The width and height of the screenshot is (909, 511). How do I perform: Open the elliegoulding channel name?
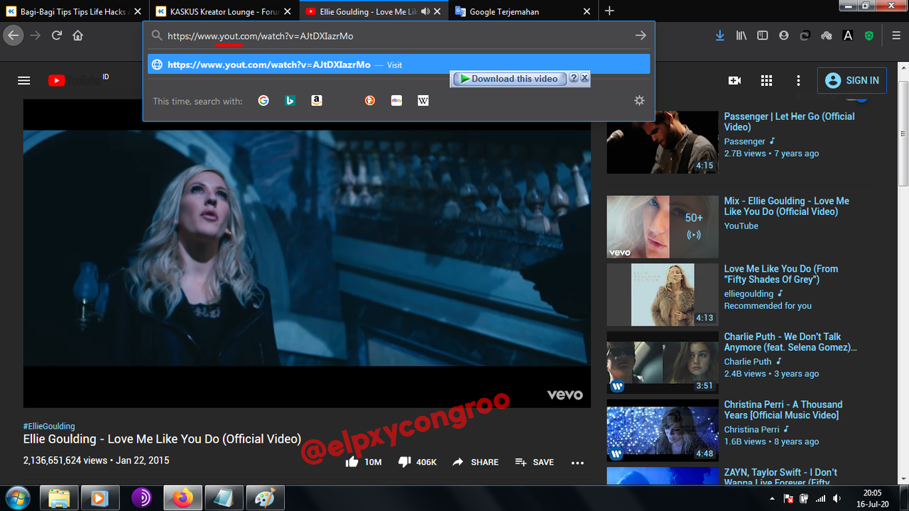(x=749, y=294)
